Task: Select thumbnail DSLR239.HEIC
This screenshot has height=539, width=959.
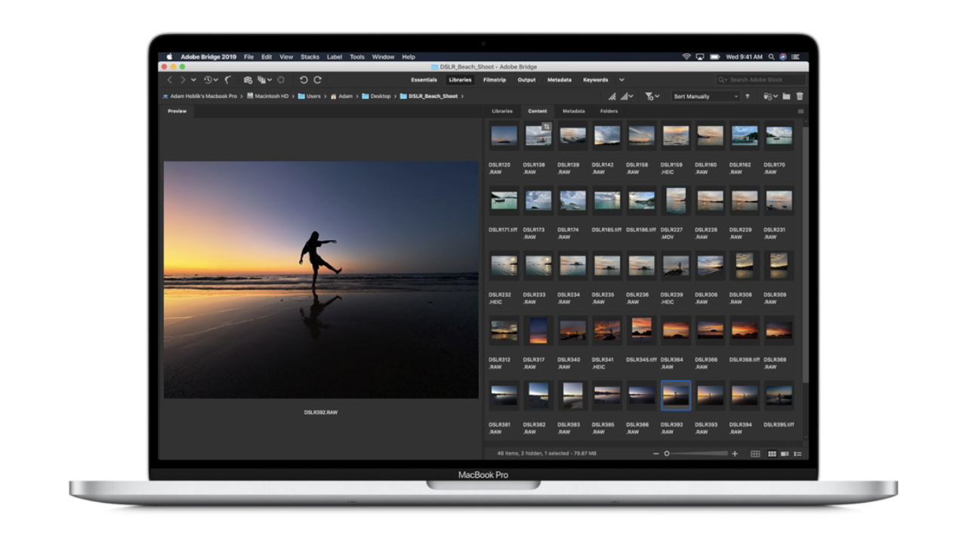Action: 676,266
